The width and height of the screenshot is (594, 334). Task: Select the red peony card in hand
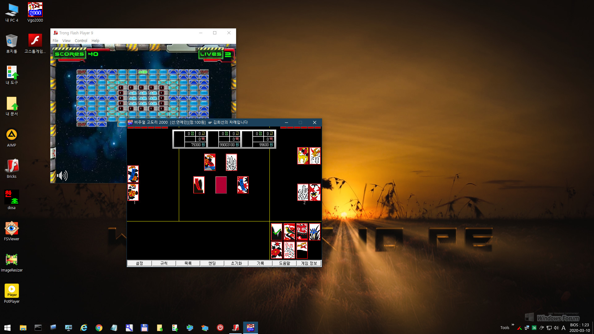[277, 250]
